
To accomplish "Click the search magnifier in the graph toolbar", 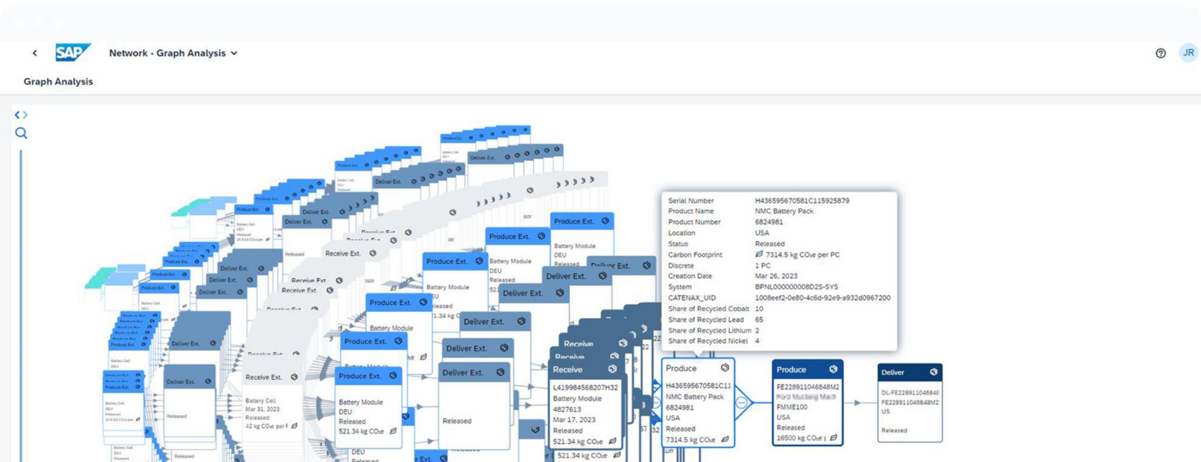I will pos(21,133).
